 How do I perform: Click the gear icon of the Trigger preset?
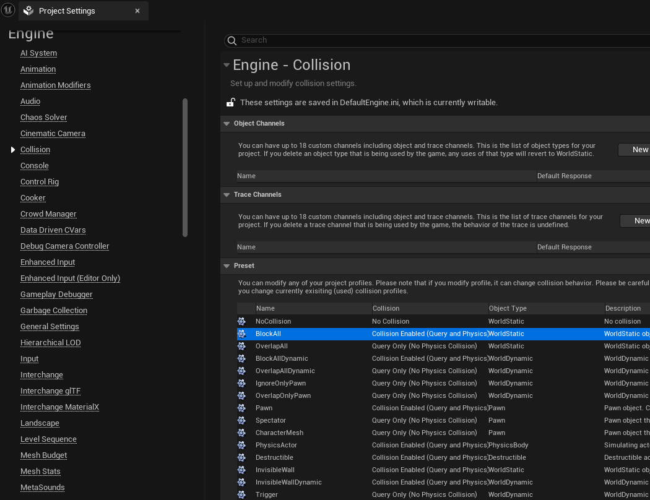coord(241,494)
